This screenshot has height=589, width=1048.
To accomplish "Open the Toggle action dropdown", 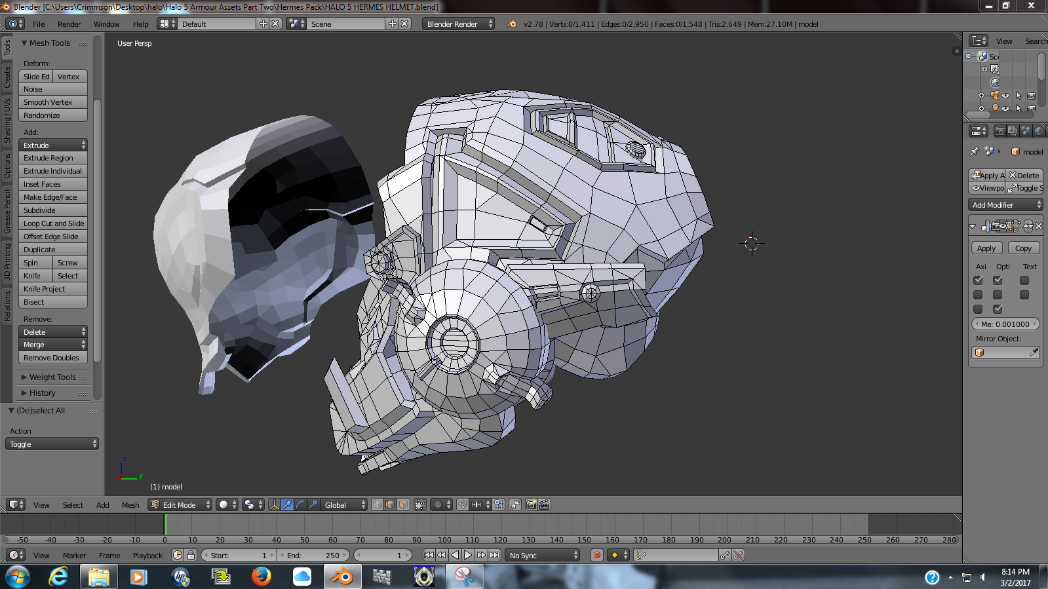I will [x=52, y=444].
